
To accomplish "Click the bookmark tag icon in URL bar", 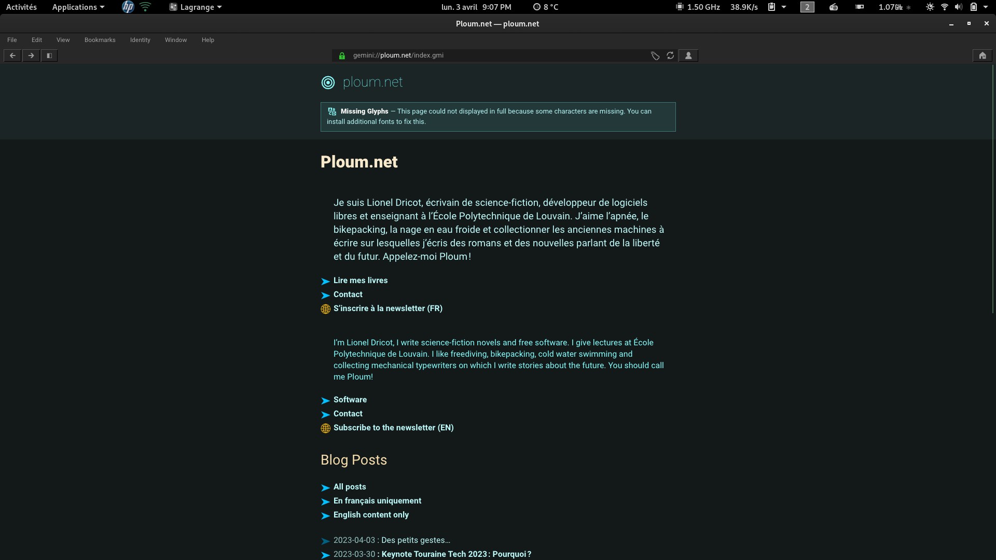I will pos(655,55).
